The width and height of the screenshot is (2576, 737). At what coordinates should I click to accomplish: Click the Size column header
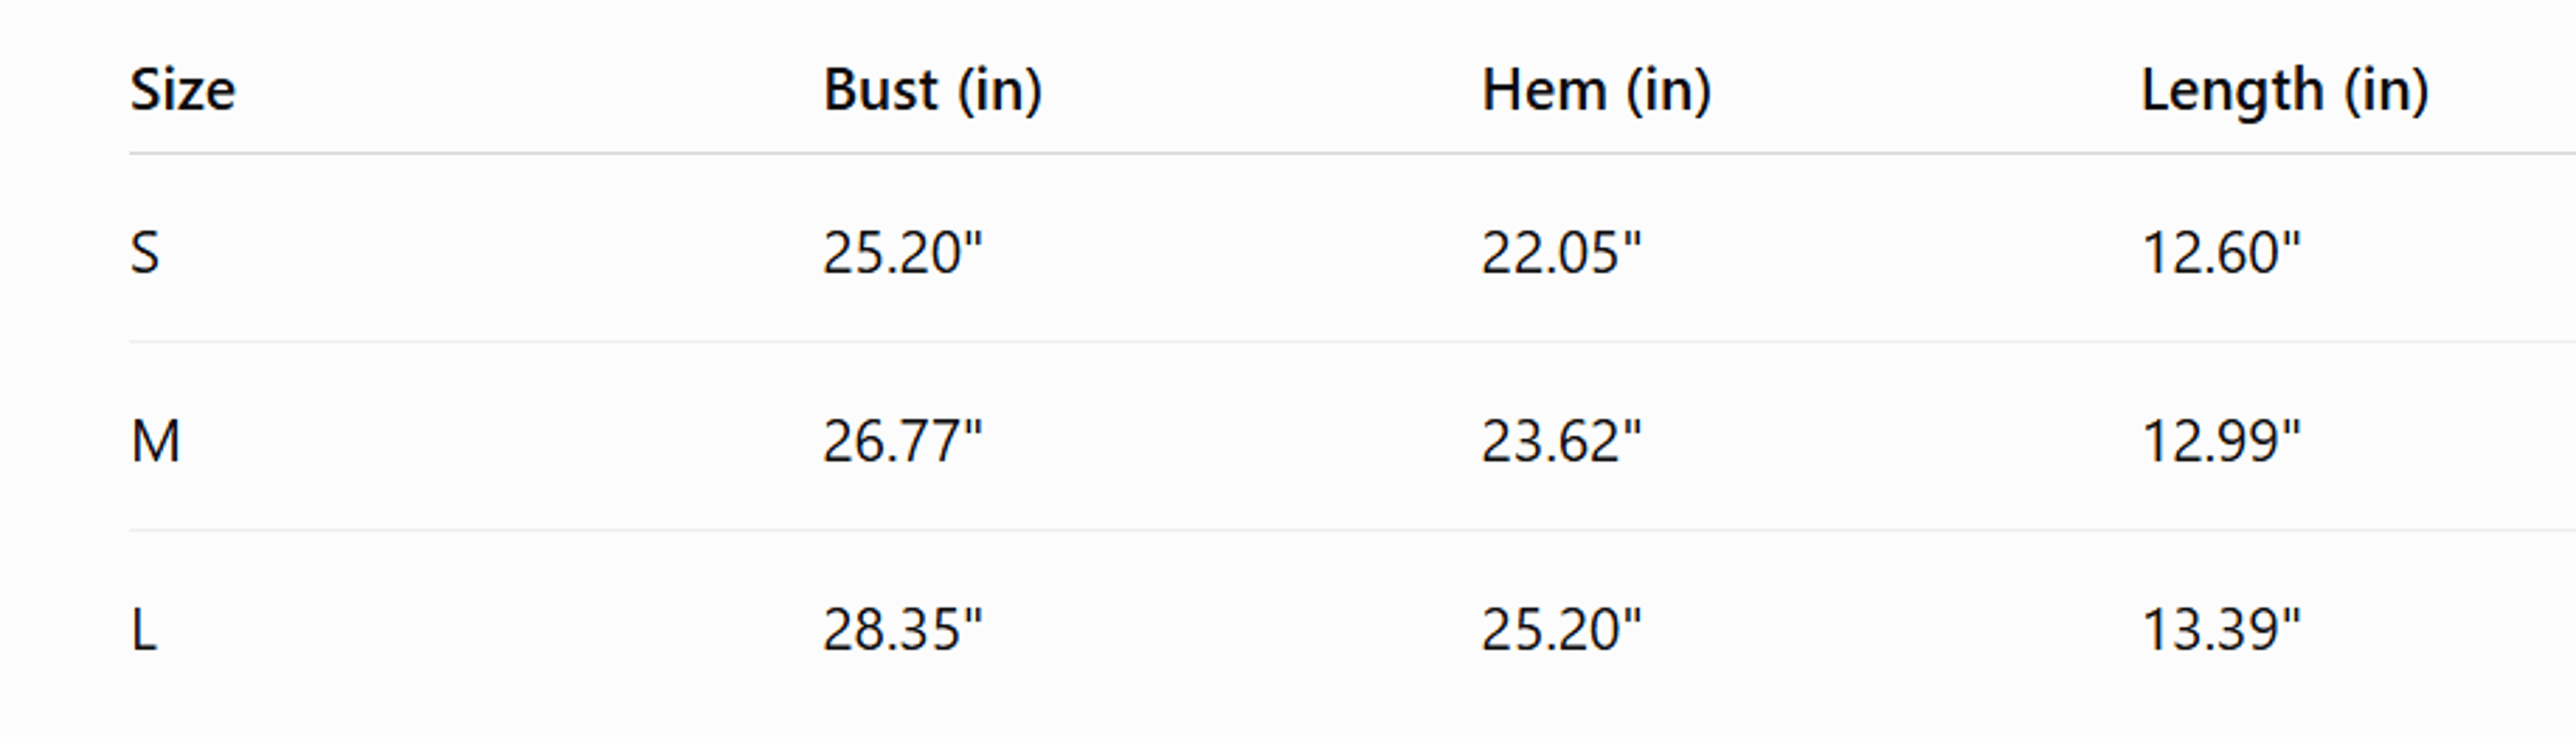point(183,90)
